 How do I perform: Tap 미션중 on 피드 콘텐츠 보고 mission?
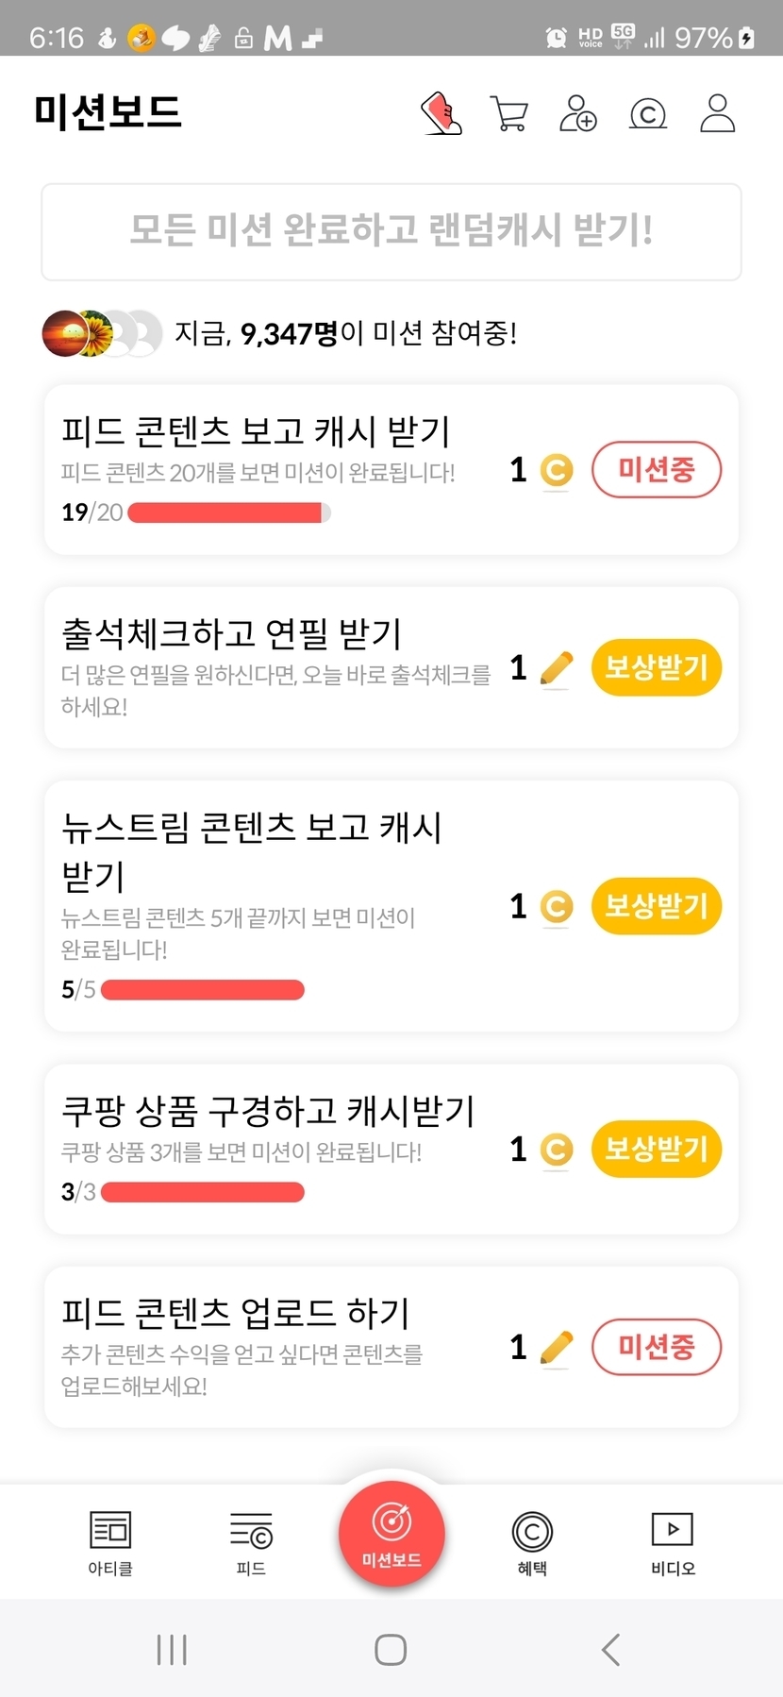coord(656,469)
